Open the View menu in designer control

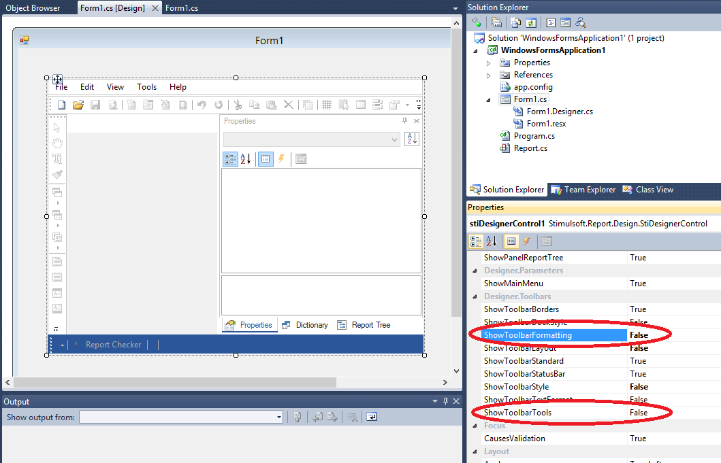(116, 87)
